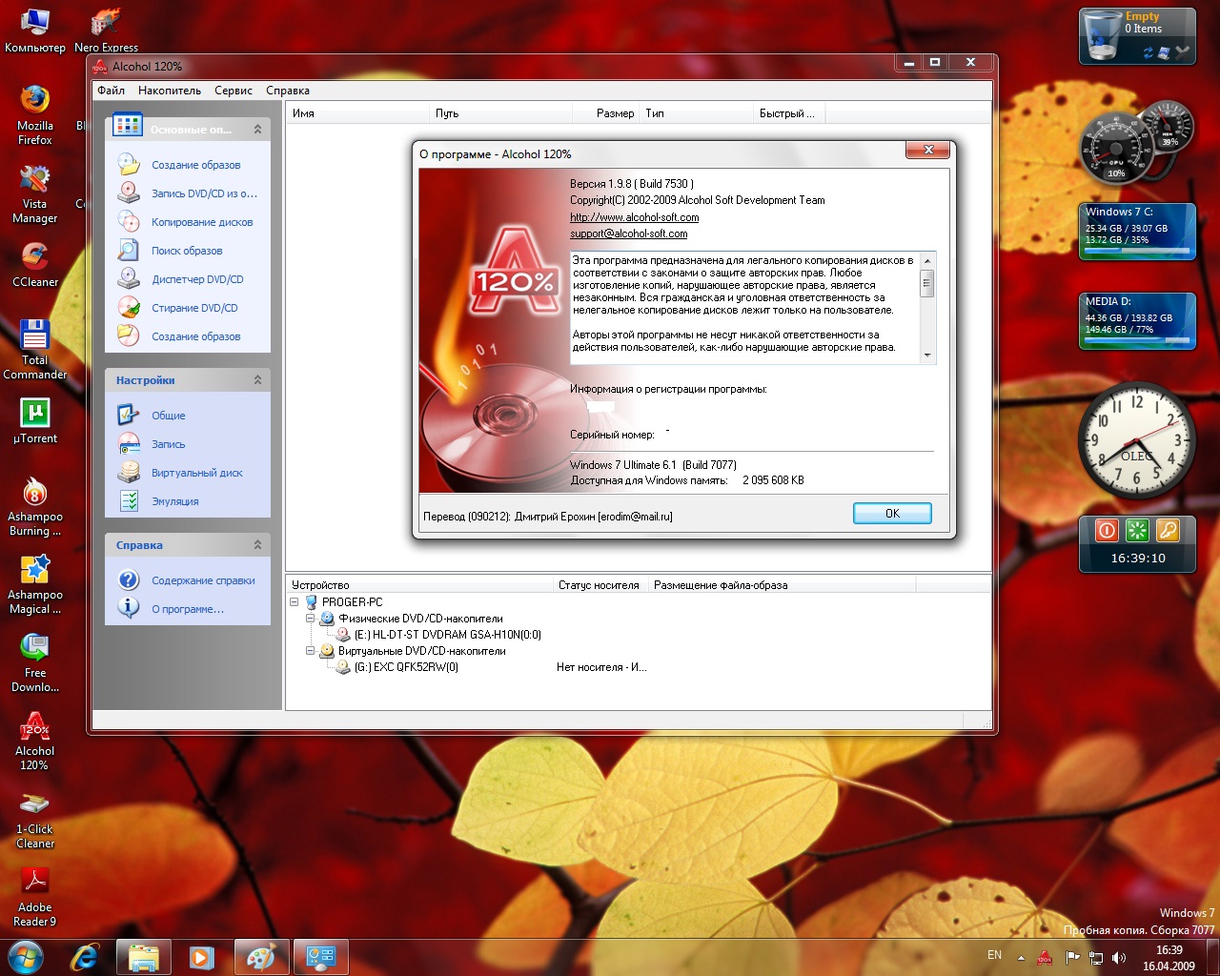Click the MEDIA D: drive gadget

pyautogui.click(x=1137, y=321)
